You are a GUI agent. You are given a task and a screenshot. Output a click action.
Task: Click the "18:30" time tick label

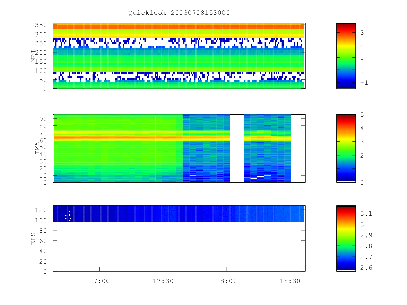[x=290, y=281]
